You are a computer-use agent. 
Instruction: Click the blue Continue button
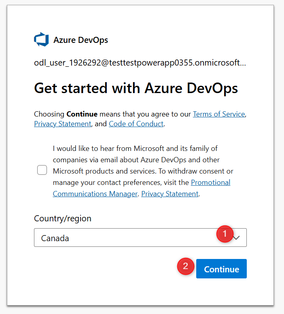point(221,269)
